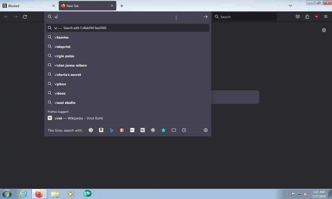The image size is (332, 199).
Task: Search this time with Bing
Action: tap(112, 130)
